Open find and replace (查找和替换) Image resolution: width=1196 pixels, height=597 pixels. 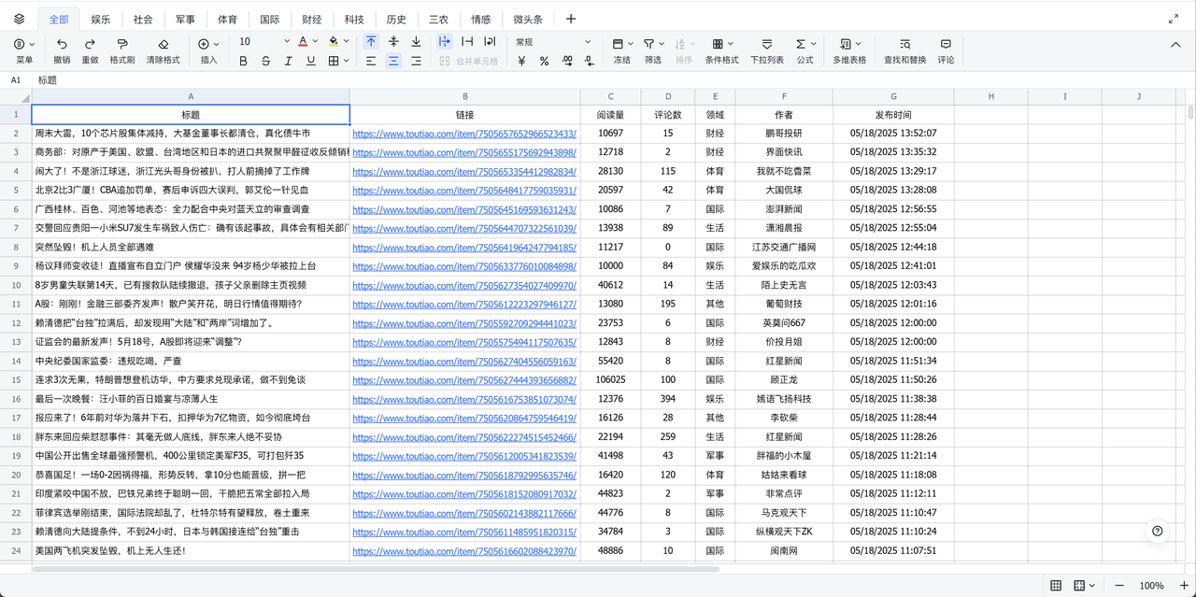click(x=904, y=44)
